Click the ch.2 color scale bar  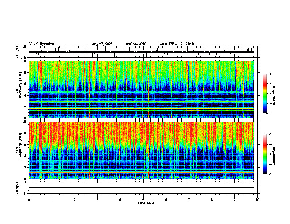[x=265, y=154]
